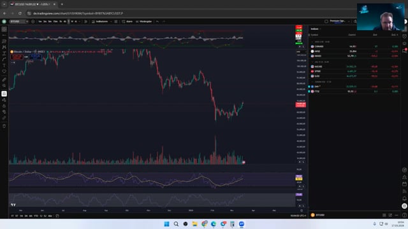Open the timezone UTC selector

(x=298, y=216)
